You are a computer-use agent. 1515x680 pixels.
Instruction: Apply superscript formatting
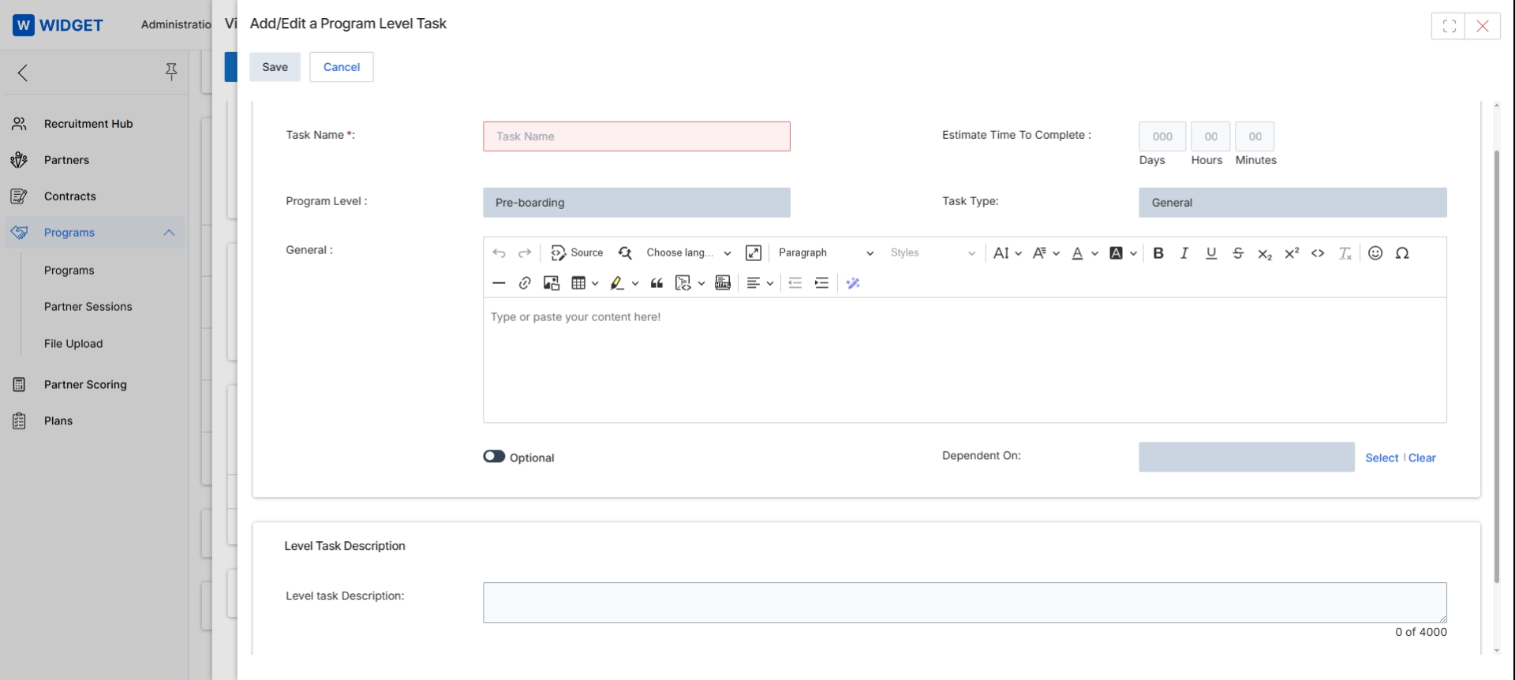click(x=1292, y=253)
